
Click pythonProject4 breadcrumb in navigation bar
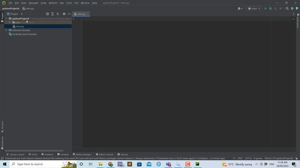11,8
